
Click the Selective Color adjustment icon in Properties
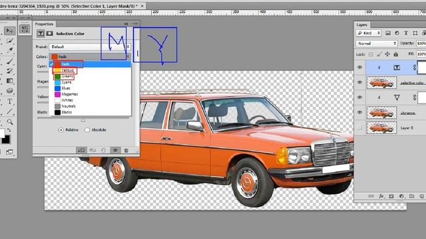pyautogui.click(x=41, y=34)
